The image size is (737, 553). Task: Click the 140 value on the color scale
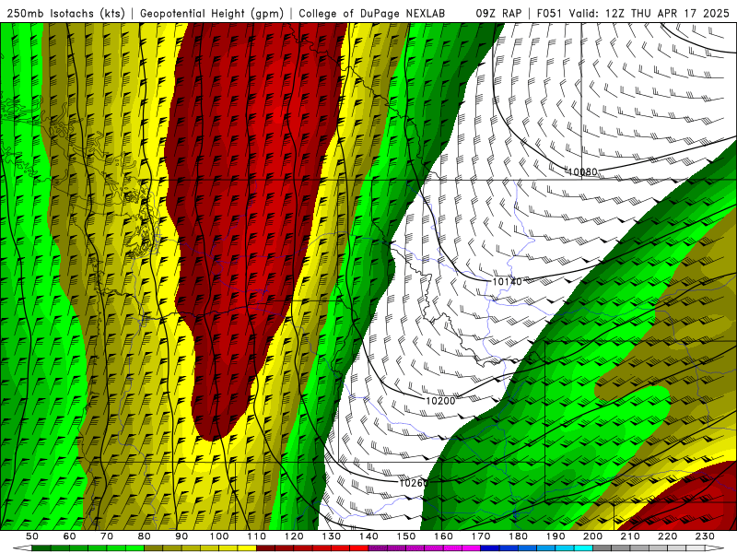pos(368,536)
